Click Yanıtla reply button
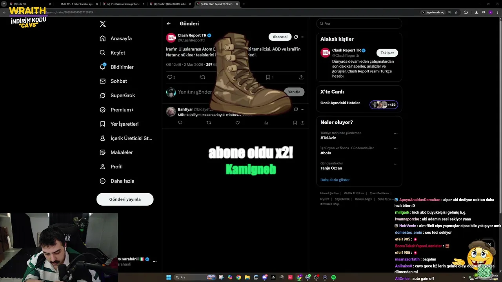This screenshot has width=502, height=282. tap(294, 92)
